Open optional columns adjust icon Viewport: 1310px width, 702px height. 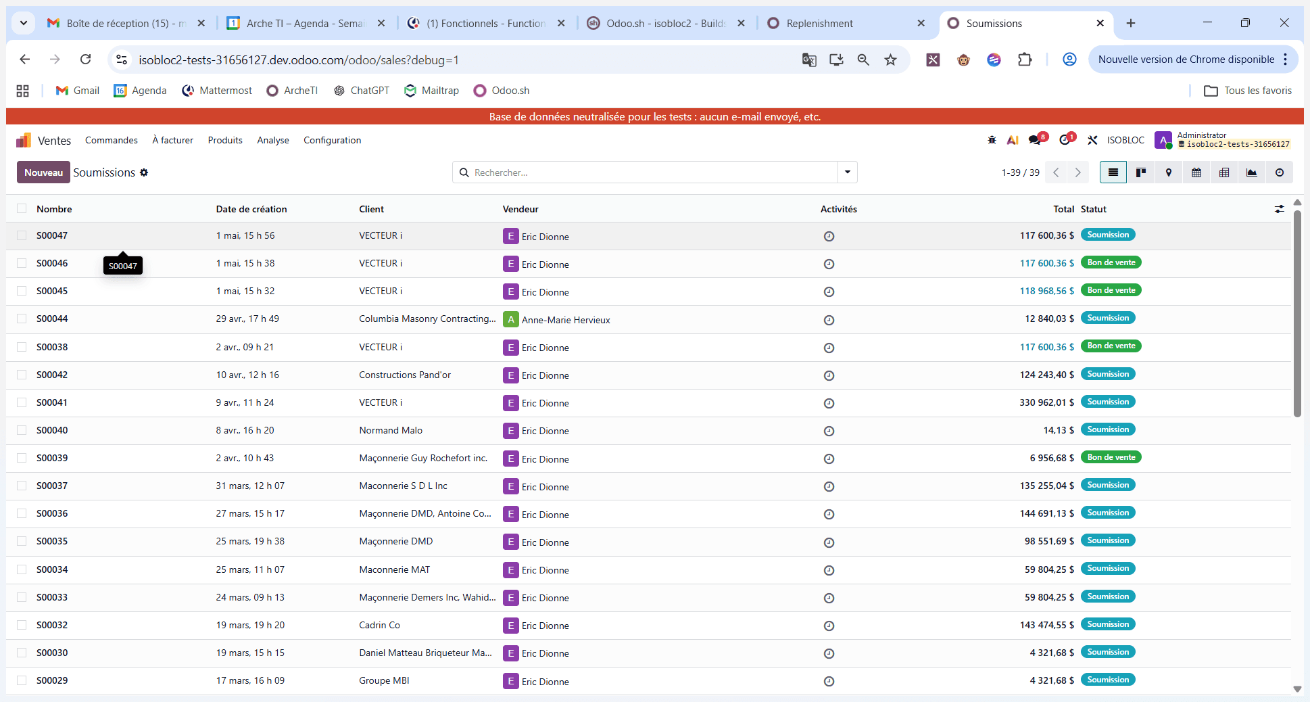(x=1279, y=209)
